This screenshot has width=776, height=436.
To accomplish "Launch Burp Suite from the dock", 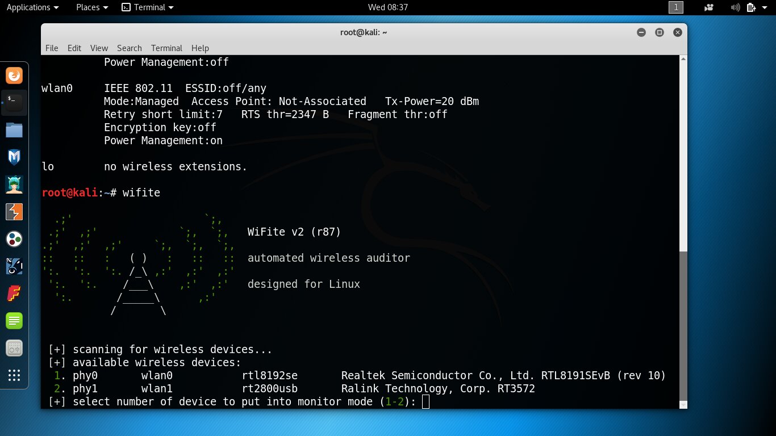I will [14, 212].
